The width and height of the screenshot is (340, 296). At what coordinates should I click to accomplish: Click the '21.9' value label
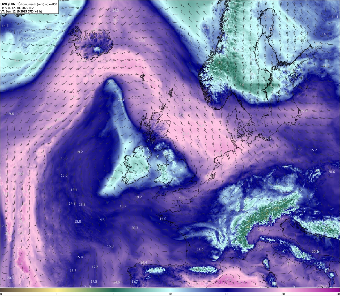click(87, 287)
